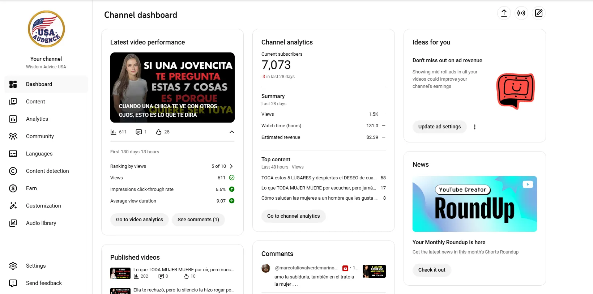This screenshot has width=593, height=294.
Task: Open Send feedback in the sidebar
Action: (x=46, y=283)
